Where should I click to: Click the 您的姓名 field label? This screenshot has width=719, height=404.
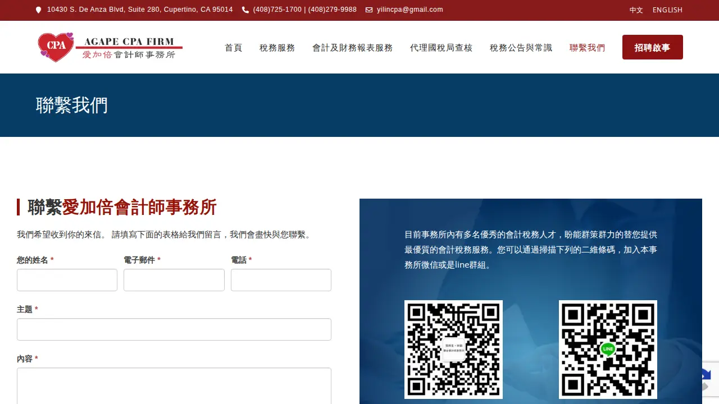click(x=35, y=260)
